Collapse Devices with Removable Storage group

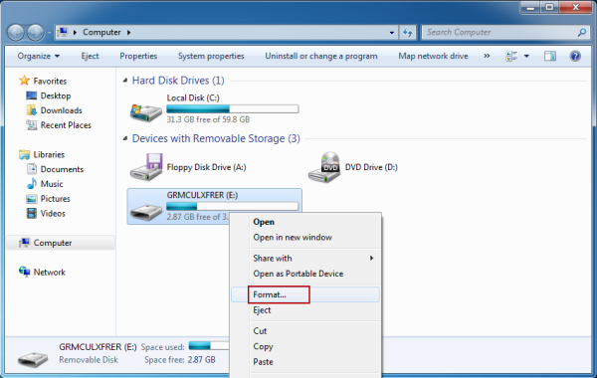coord(125,138)
